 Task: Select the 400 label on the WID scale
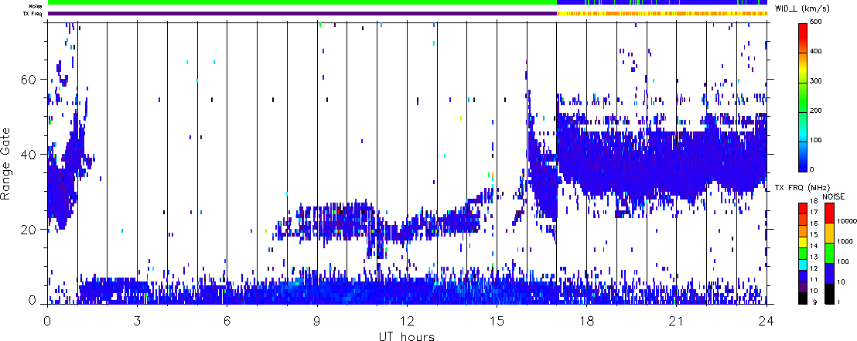tap(815, 51)
